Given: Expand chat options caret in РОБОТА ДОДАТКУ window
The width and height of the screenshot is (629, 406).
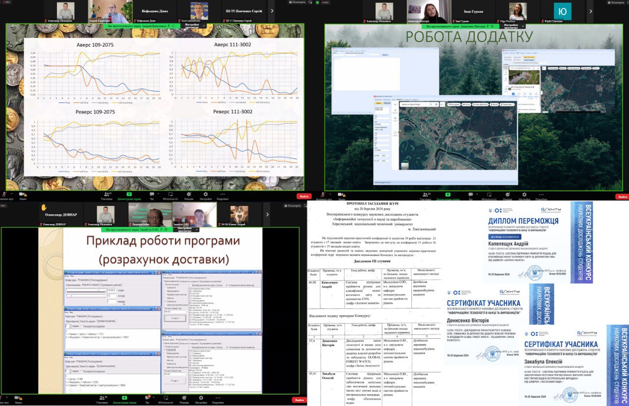Looking at the screenshot, I should [x=477, y=193].
